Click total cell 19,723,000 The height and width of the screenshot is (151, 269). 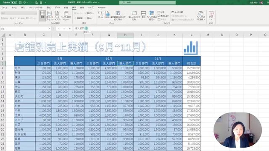coord(192,148)
